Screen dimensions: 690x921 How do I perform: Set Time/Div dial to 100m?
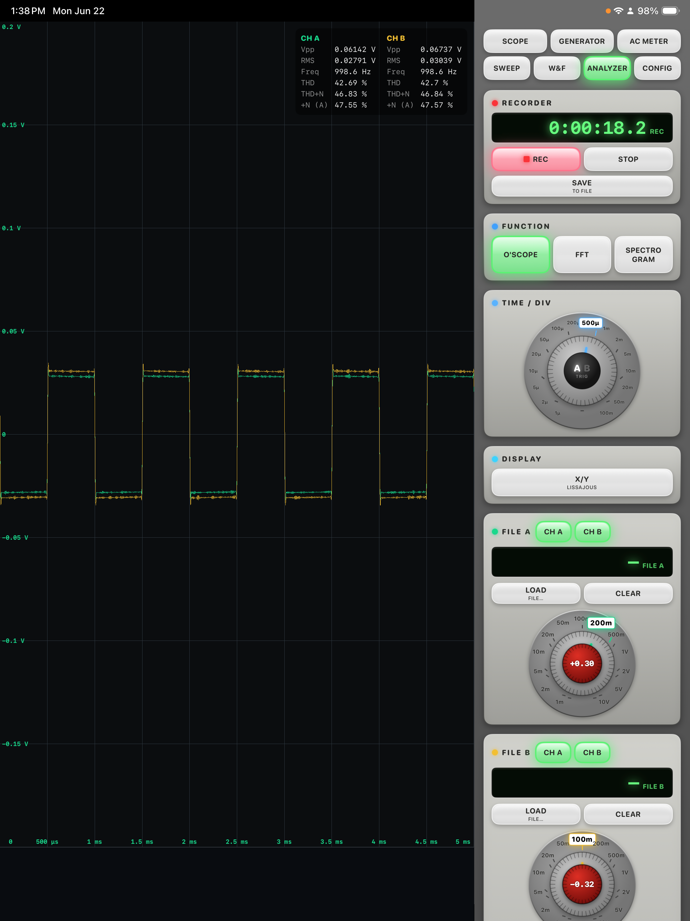(x=606, y=413)
